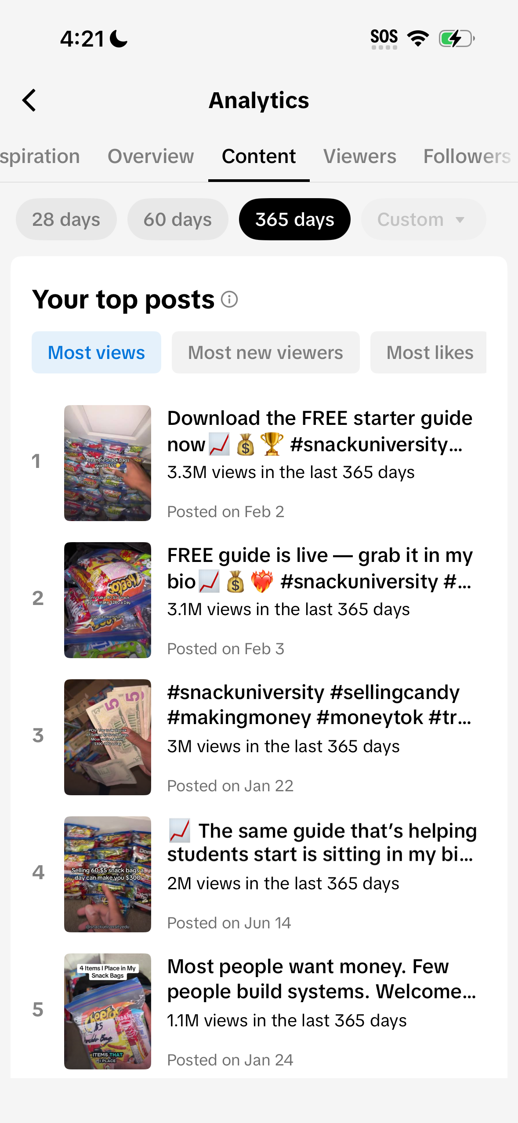The image size is (518, 1123).
Task: Open the Custom date range dropdown
Action: click(424, 219)
